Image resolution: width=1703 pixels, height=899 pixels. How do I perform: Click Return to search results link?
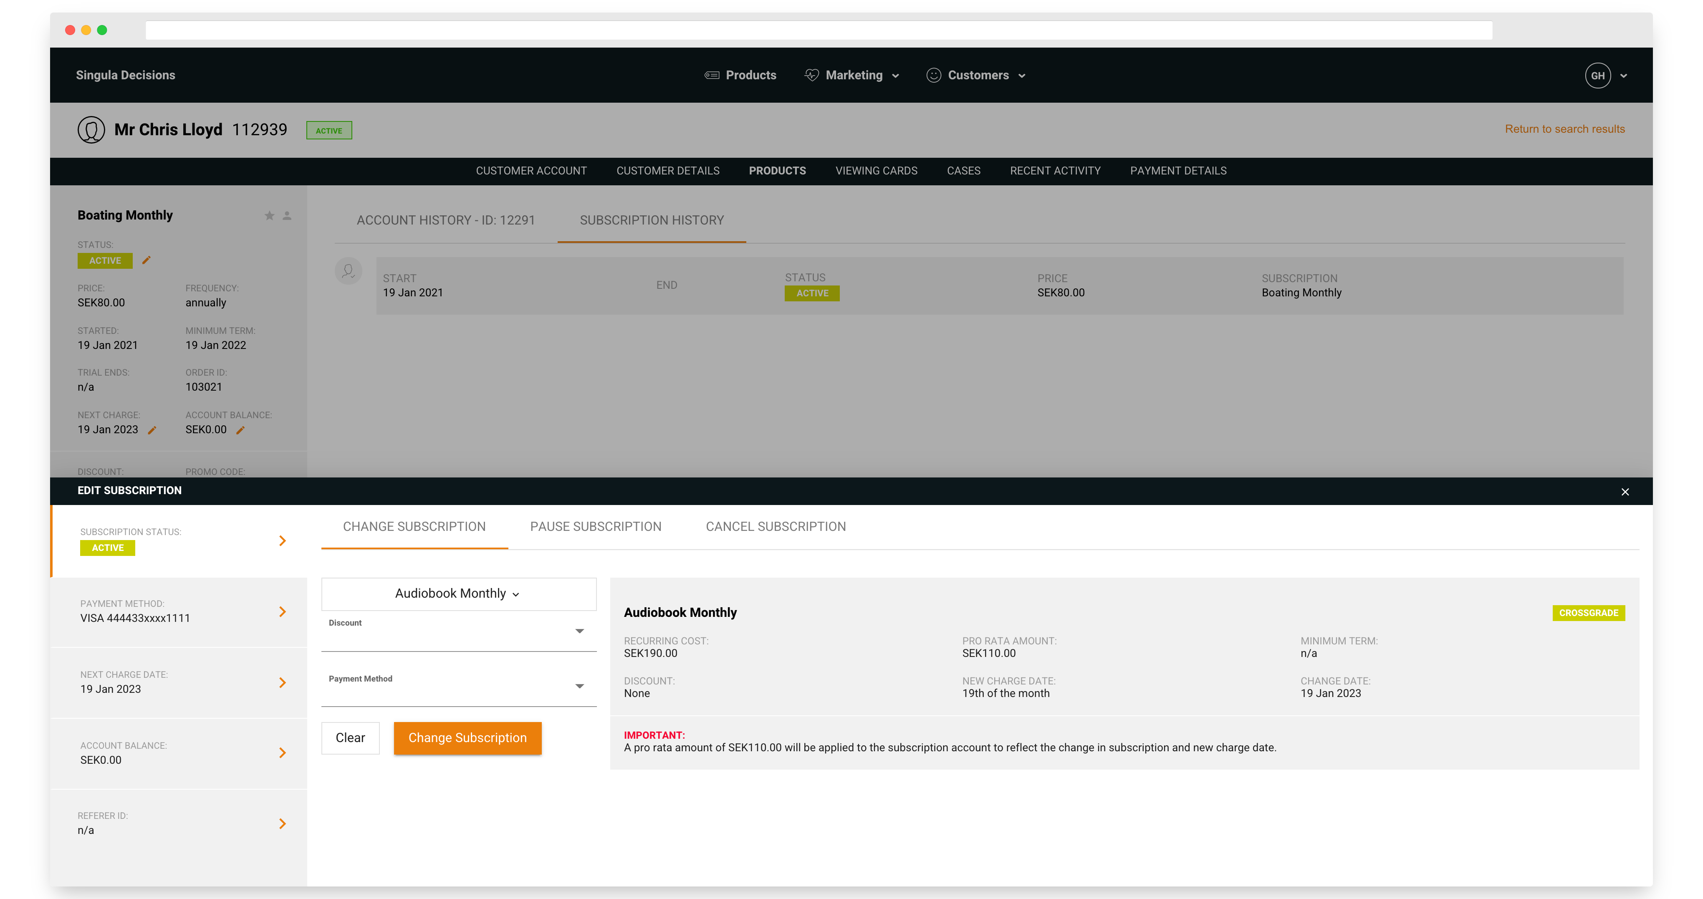pyautogui.click(x=1564, y=129)
